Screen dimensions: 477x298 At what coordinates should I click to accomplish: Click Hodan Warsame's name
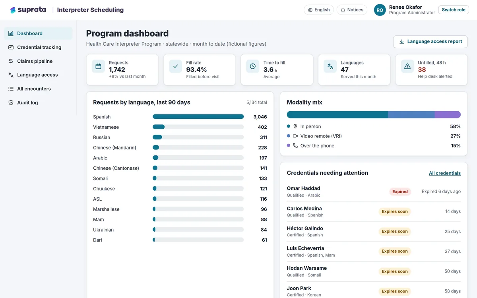[x=307, y=268]
